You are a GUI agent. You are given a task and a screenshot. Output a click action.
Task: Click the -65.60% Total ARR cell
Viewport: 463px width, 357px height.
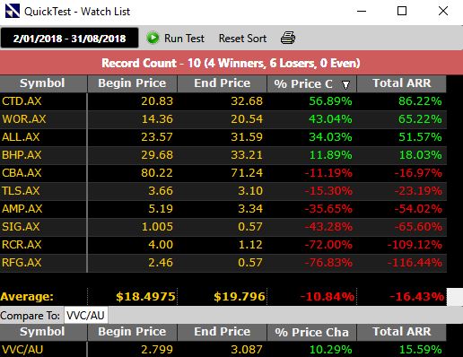[x=418, y=227]
